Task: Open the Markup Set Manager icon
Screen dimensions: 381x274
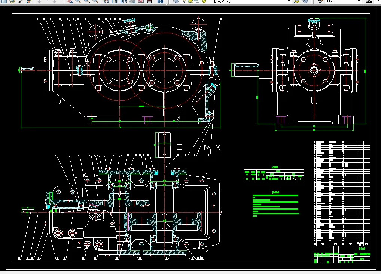Action: pos(141,1)
